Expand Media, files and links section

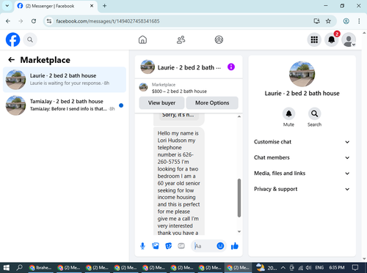(302, 173)
